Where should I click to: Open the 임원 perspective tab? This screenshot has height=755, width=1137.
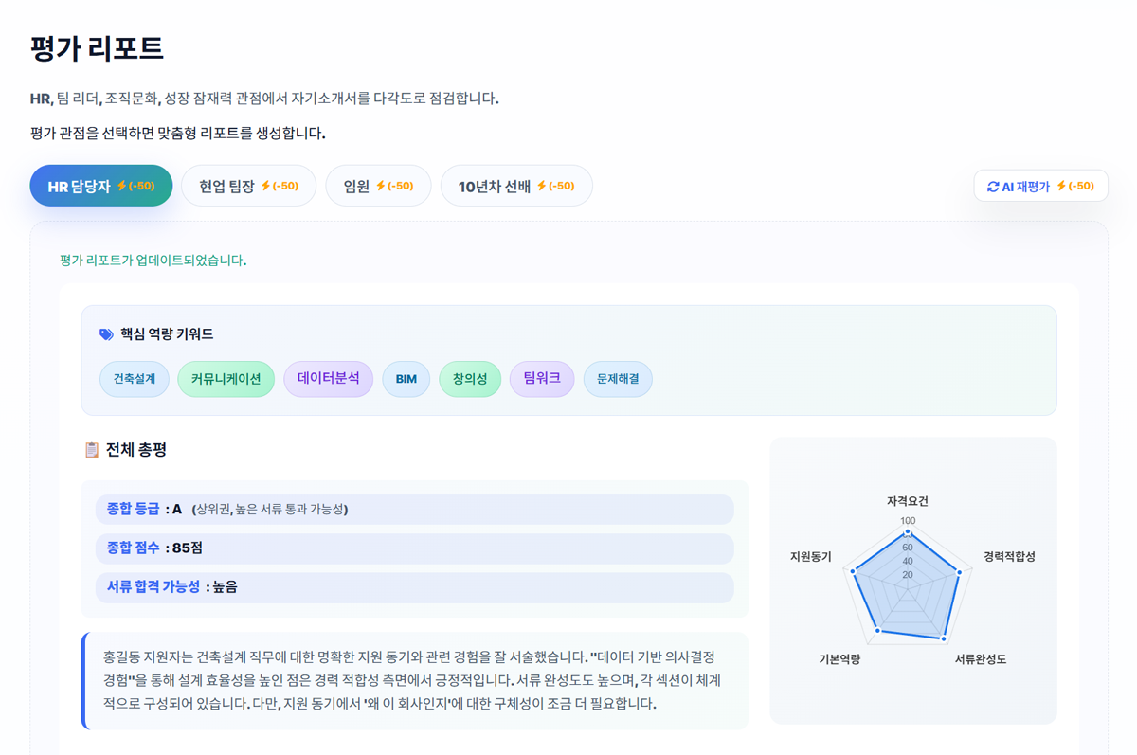[x=378, y=186]
